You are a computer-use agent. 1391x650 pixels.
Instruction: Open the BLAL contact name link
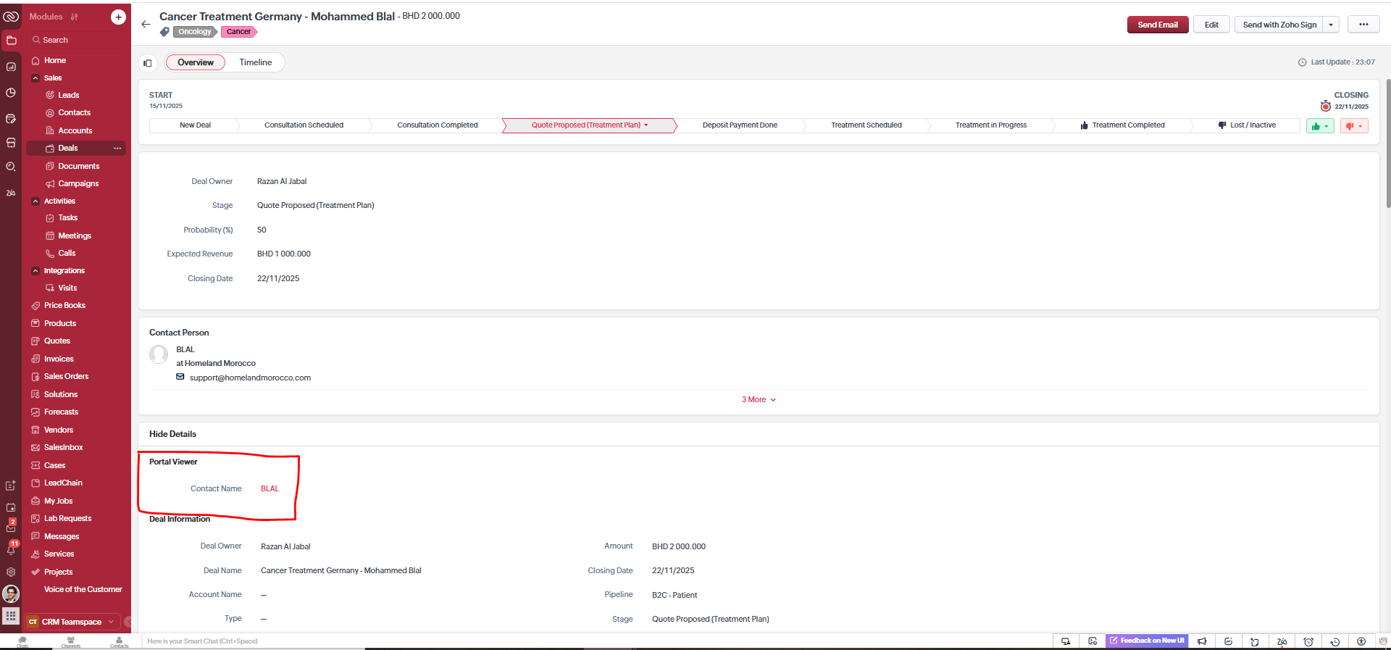(x=270, y=488)
